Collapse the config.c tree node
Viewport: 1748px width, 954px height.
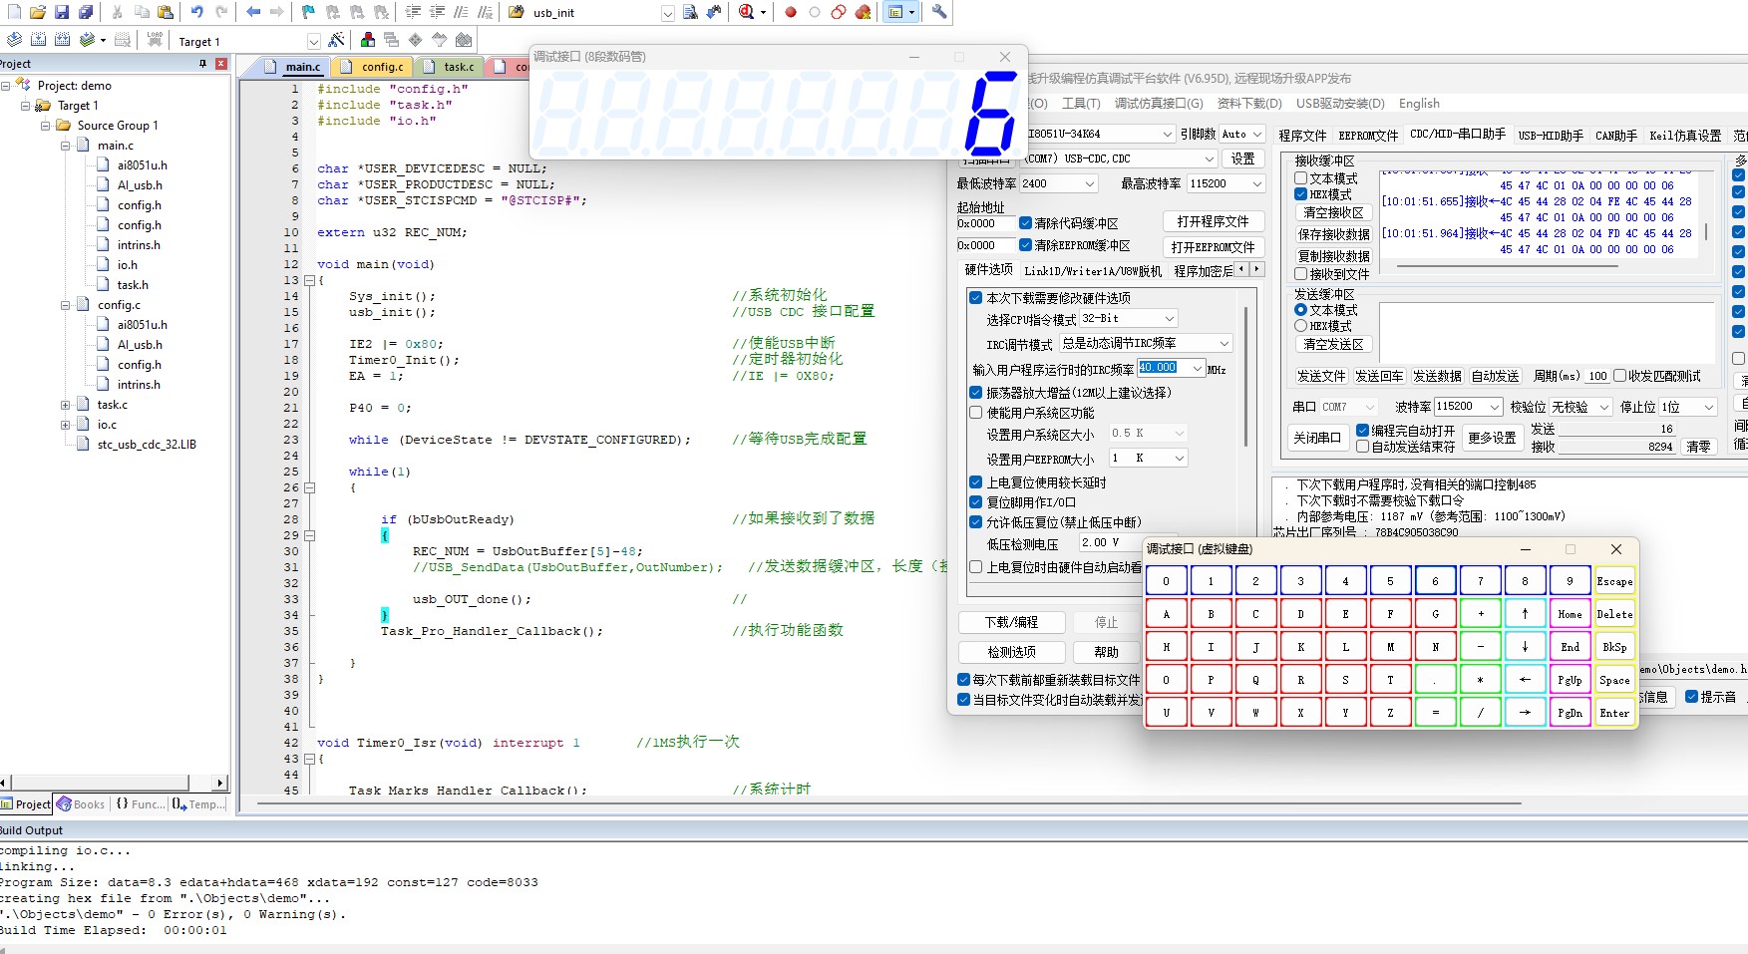click(65, 305)
